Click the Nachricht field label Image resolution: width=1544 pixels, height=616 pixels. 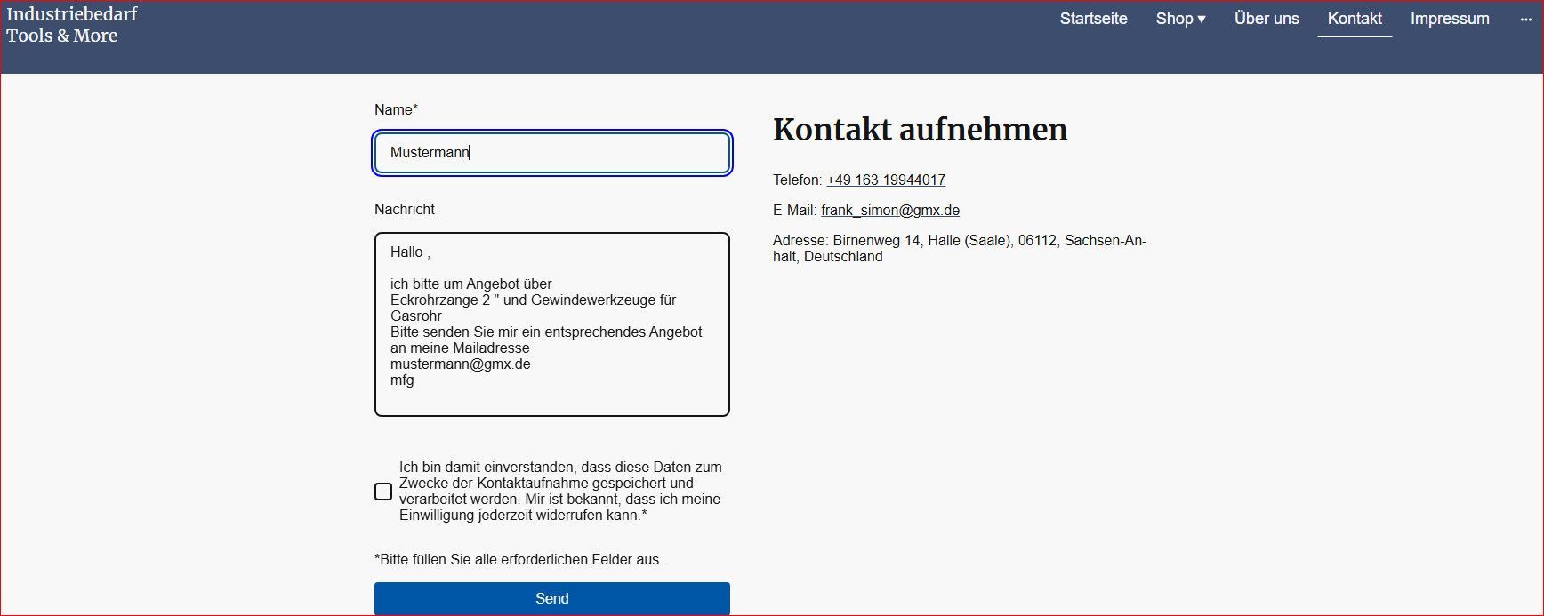(x=405, y=210)
